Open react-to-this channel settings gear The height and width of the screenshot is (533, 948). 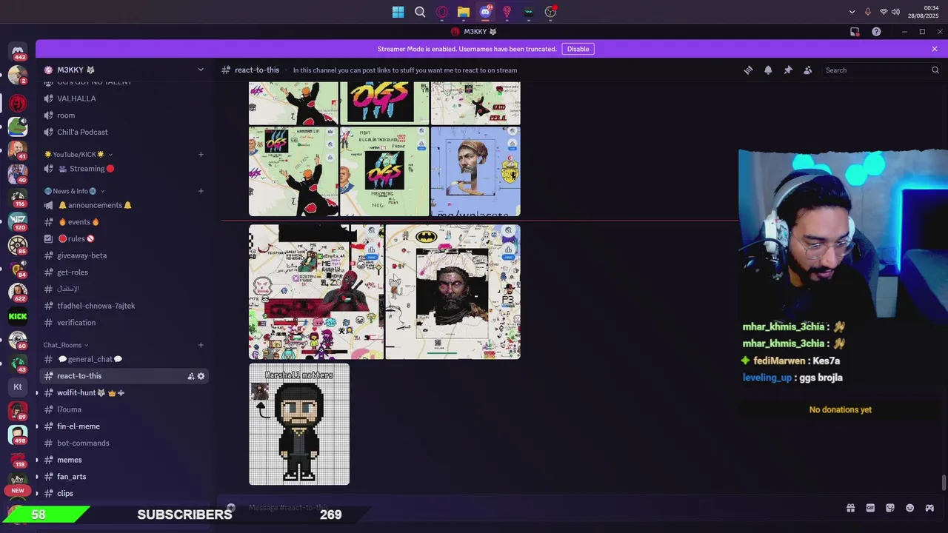click(201, 376)
